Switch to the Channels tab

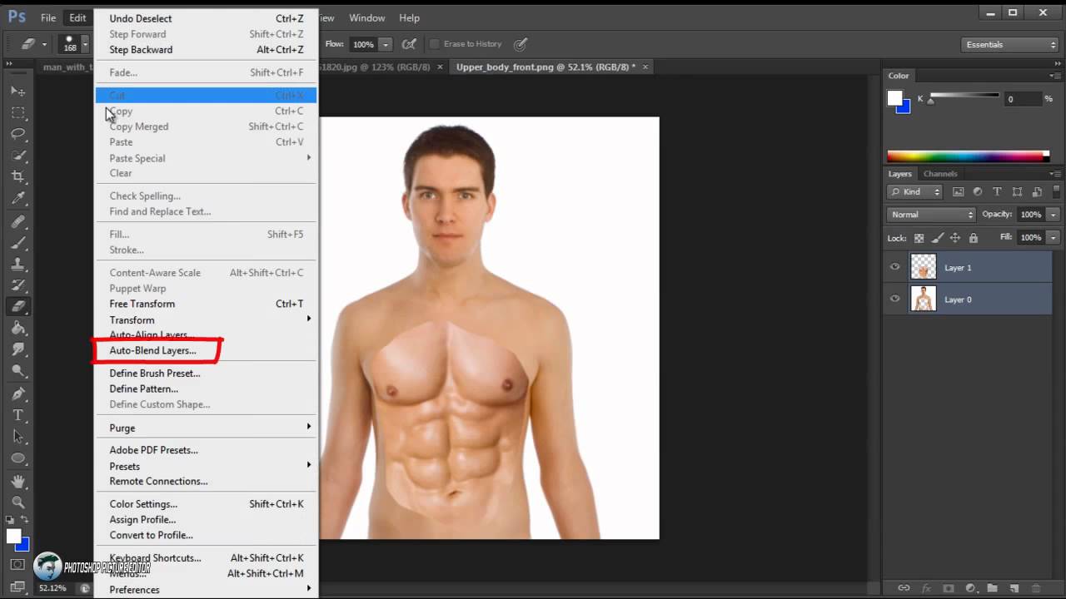[x=939, y=174]
